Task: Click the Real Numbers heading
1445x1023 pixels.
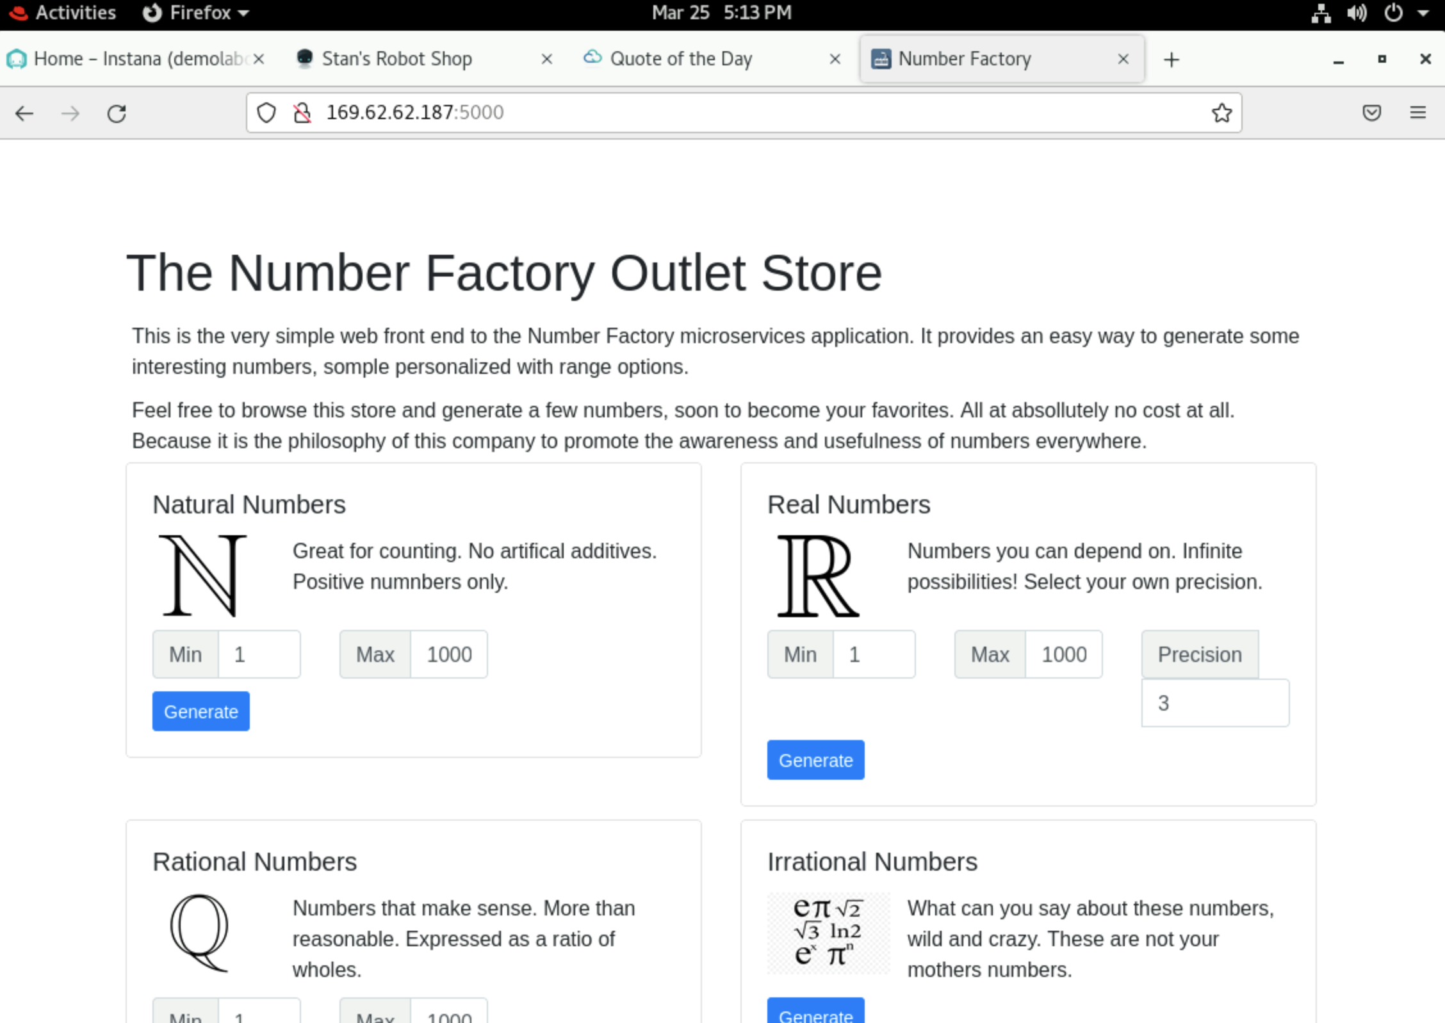Action: pos(849,504)
